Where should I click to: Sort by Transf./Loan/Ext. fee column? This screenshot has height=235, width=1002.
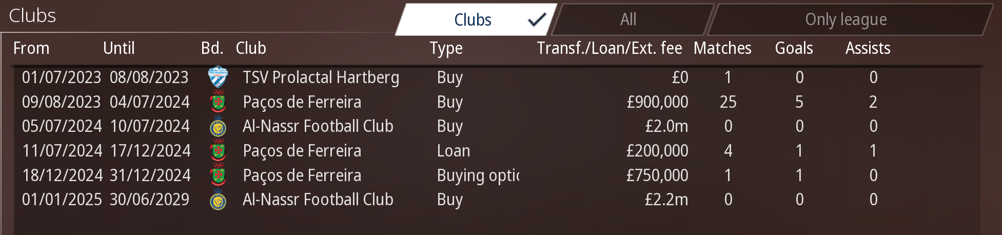[609, 48]
